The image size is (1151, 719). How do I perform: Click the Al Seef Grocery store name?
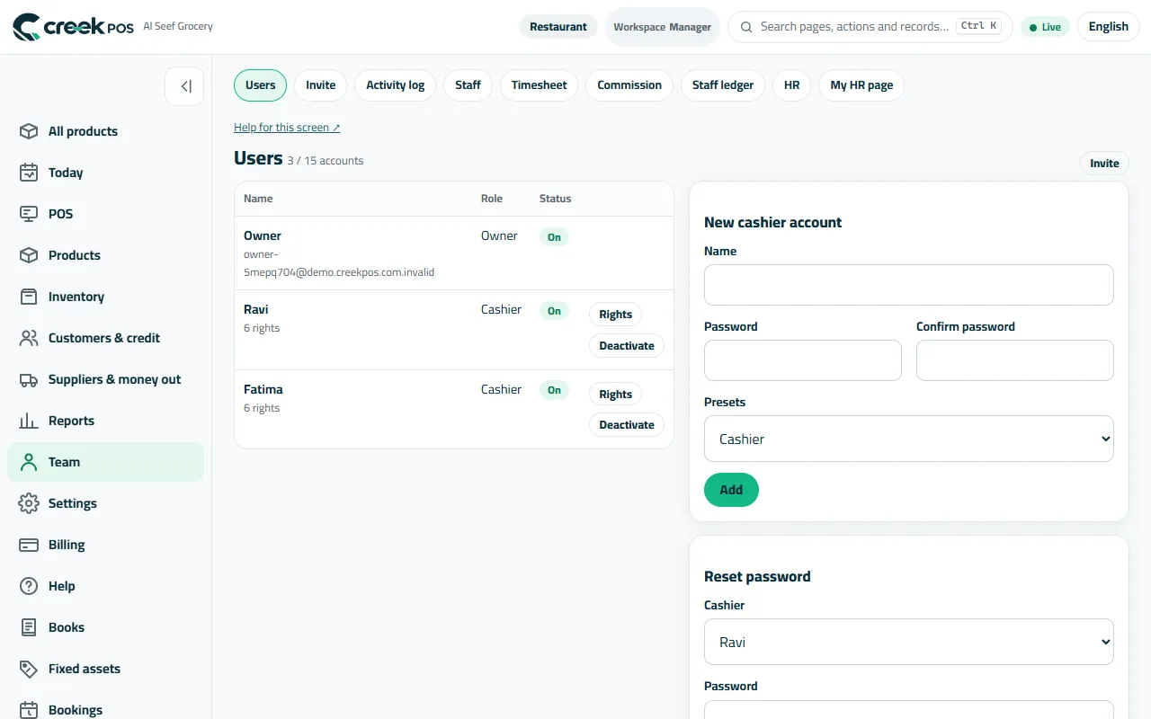pyautogui.click(x=178, y=26)
